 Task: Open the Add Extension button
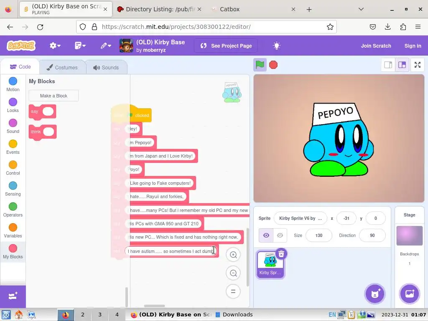(13, 296)
